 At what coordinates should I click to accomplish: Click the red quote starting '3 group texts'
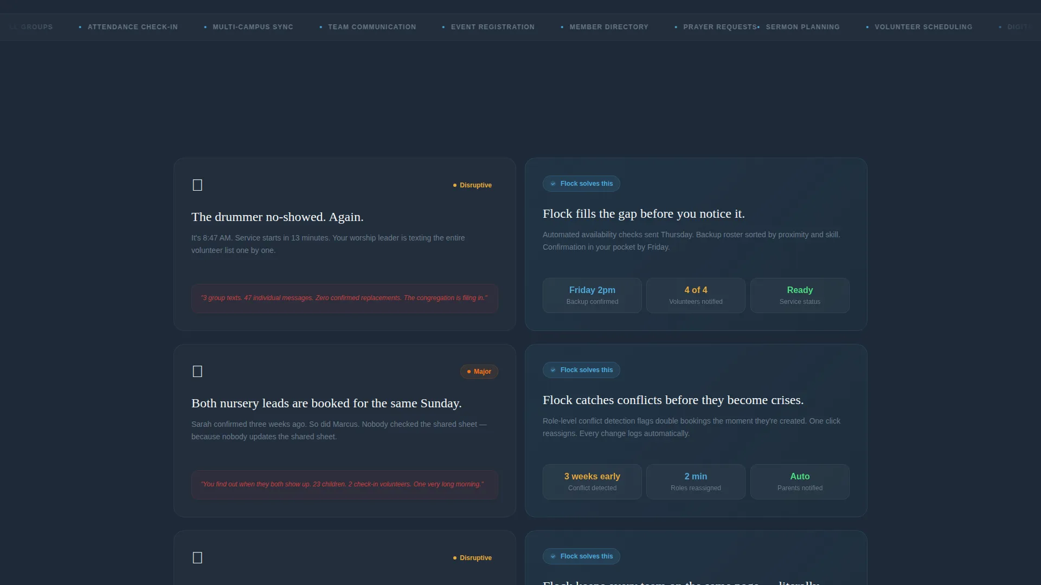coord(345,298)
